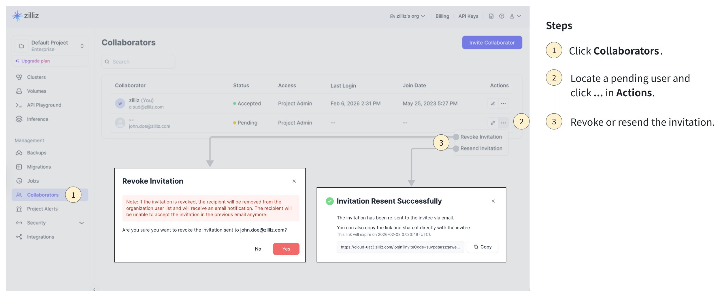The width and height of the screenshot is (720, 297).
Task: Open the Default Project switcher
Action: click(50, 46)
